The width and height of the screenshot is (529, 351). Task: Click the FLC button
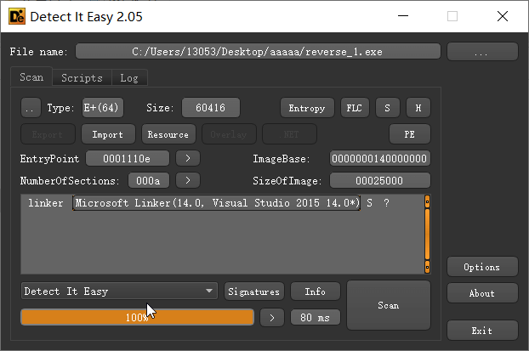(x=355, y=108)
